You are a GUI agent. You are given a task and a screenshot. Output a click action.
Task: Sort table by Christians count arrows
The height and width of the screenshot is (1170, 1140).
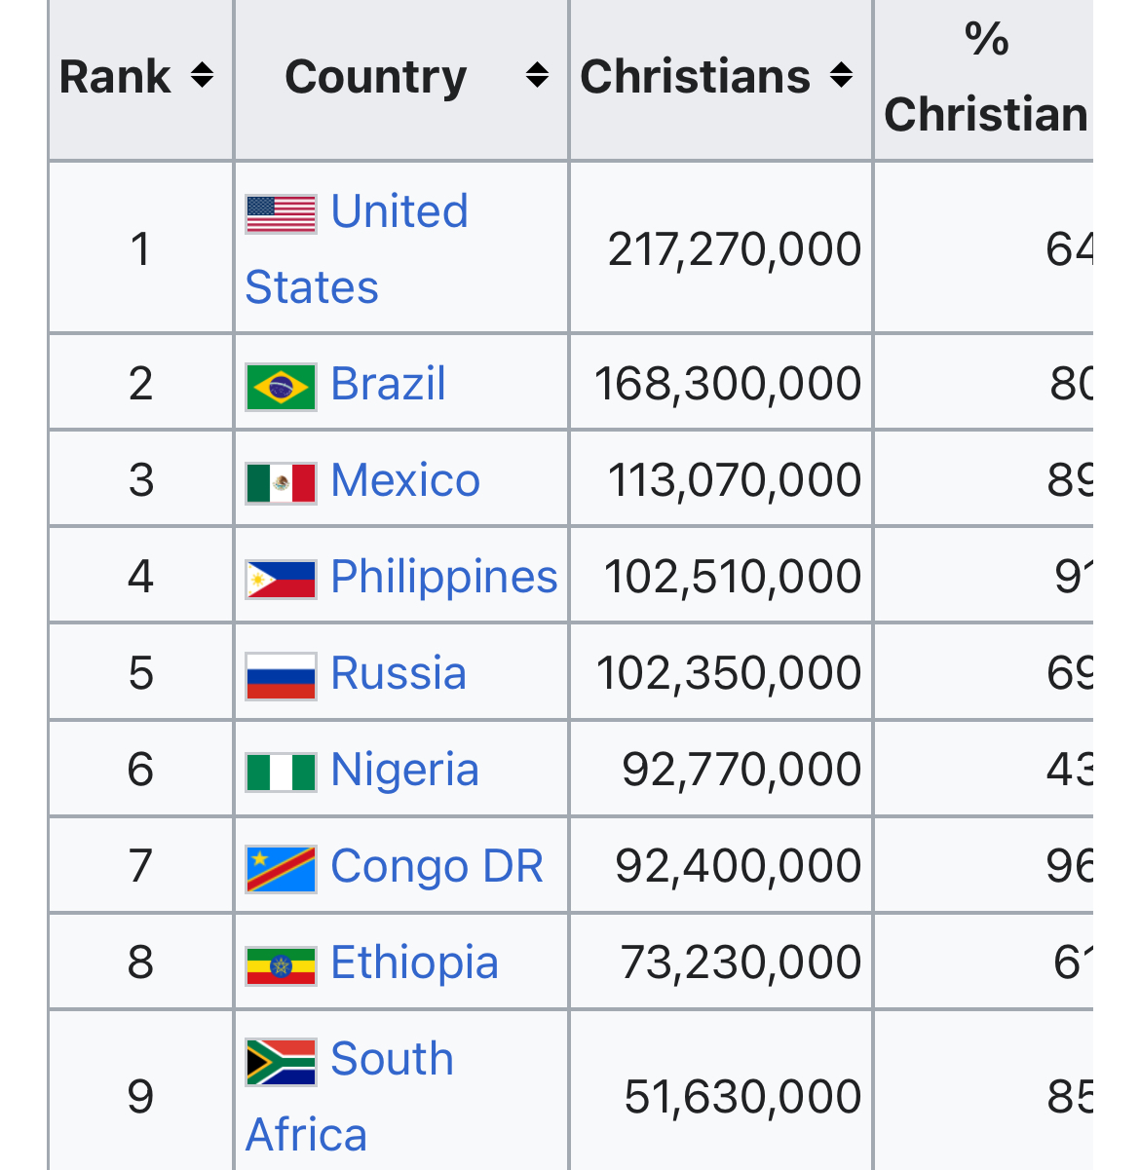[x=842, y=76]
